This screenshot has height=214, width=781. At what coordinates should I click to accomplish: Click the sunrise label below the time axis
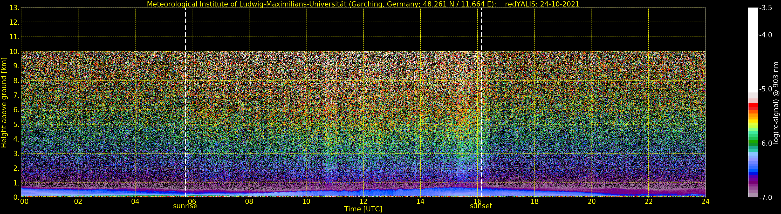coord(185,206)
